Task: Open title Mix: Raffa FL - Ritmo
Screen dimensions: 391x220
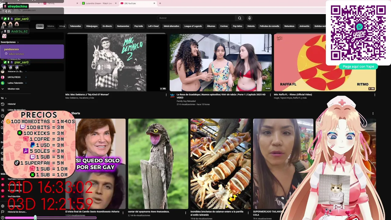Action: pos(293,95)
